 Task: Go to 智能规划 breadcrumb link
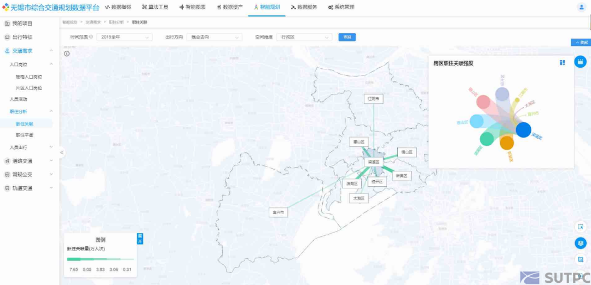pos(69,22)
